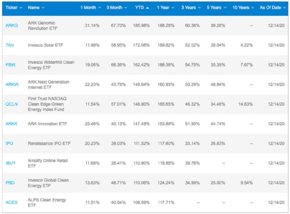This screenshot has height=214, width=290.
Task: Click the Name column sort arrow
Action: [43, 8]
